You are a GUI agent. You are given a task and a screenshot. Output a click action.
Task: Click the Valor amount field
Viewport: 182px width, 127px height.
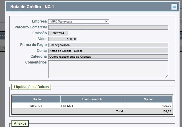coord(62,39)
